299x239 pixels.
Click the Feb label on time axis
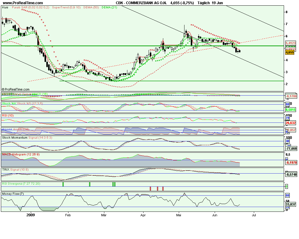(x=68, y=215)
